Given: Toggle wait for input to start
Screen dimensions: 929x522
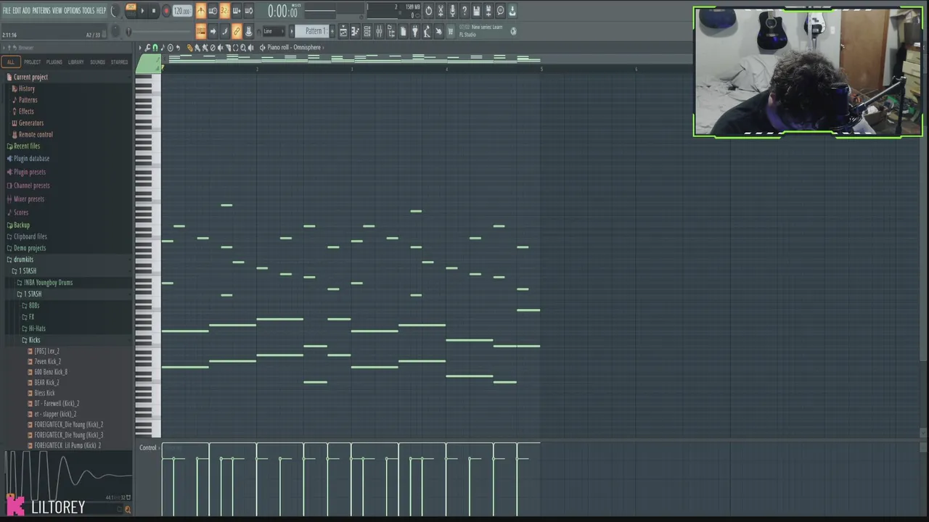Looking at the screenshot, I should point(213,11).
